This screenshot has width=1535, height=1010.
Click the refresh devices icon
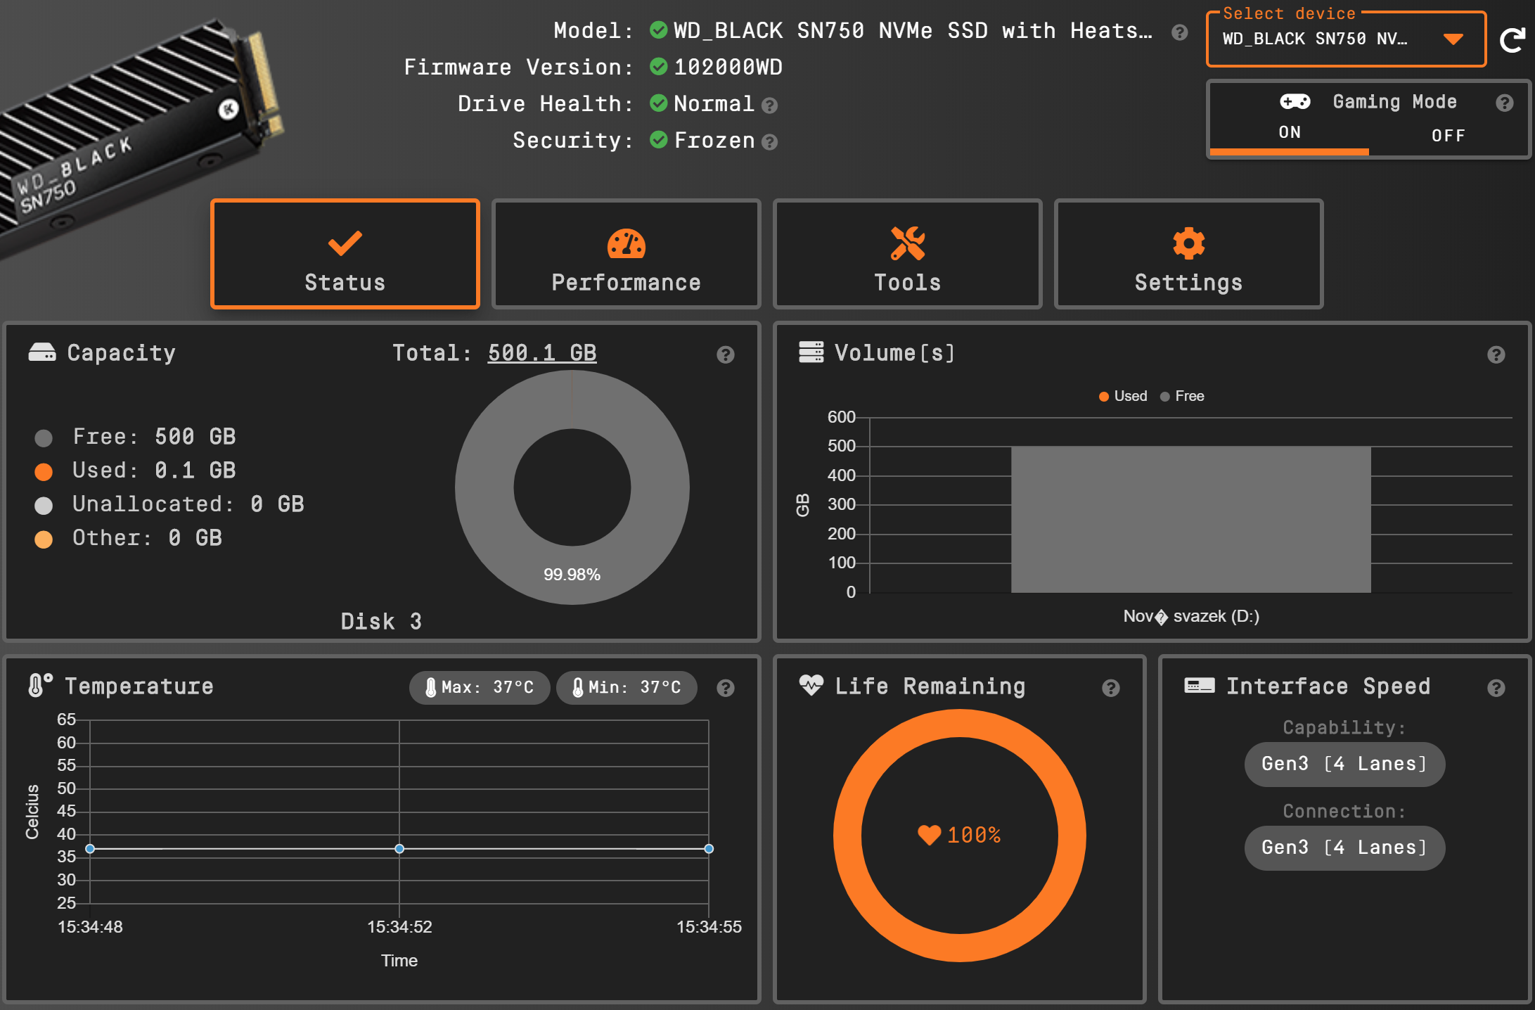tap(1512, 40)
